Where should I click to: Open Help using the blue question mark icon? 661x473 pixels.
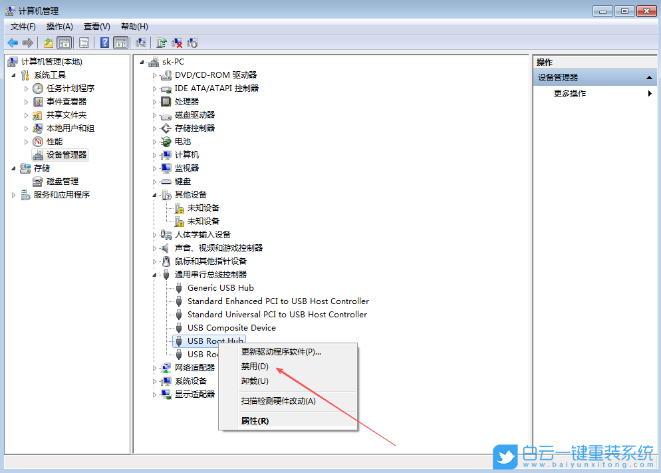104,42
